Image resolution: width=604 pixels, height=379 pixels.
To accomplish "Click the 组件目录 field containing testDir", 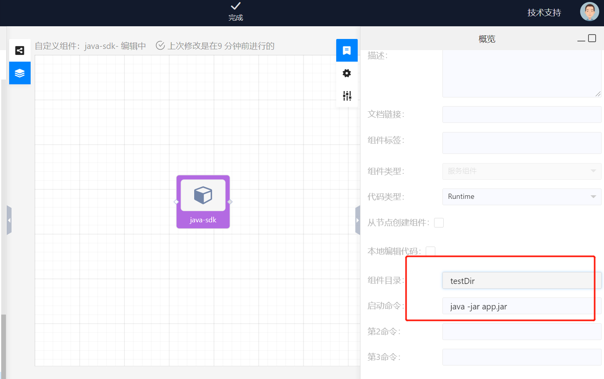I will click(521, 281).
